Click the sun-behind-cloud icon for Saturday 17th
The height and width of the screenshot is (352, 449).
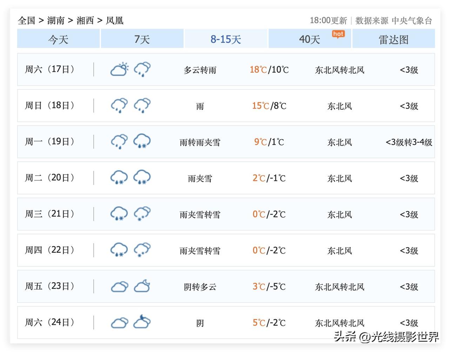pyautogui.click(x=119, y=69)
